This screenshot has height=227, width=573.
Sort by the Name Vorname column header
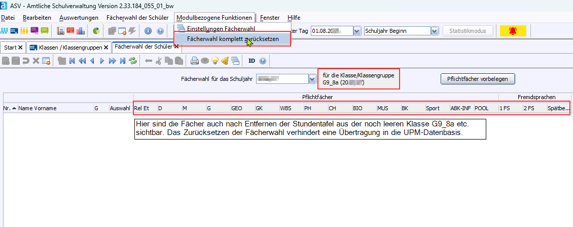pyautogui.click(x=38, y=108)
